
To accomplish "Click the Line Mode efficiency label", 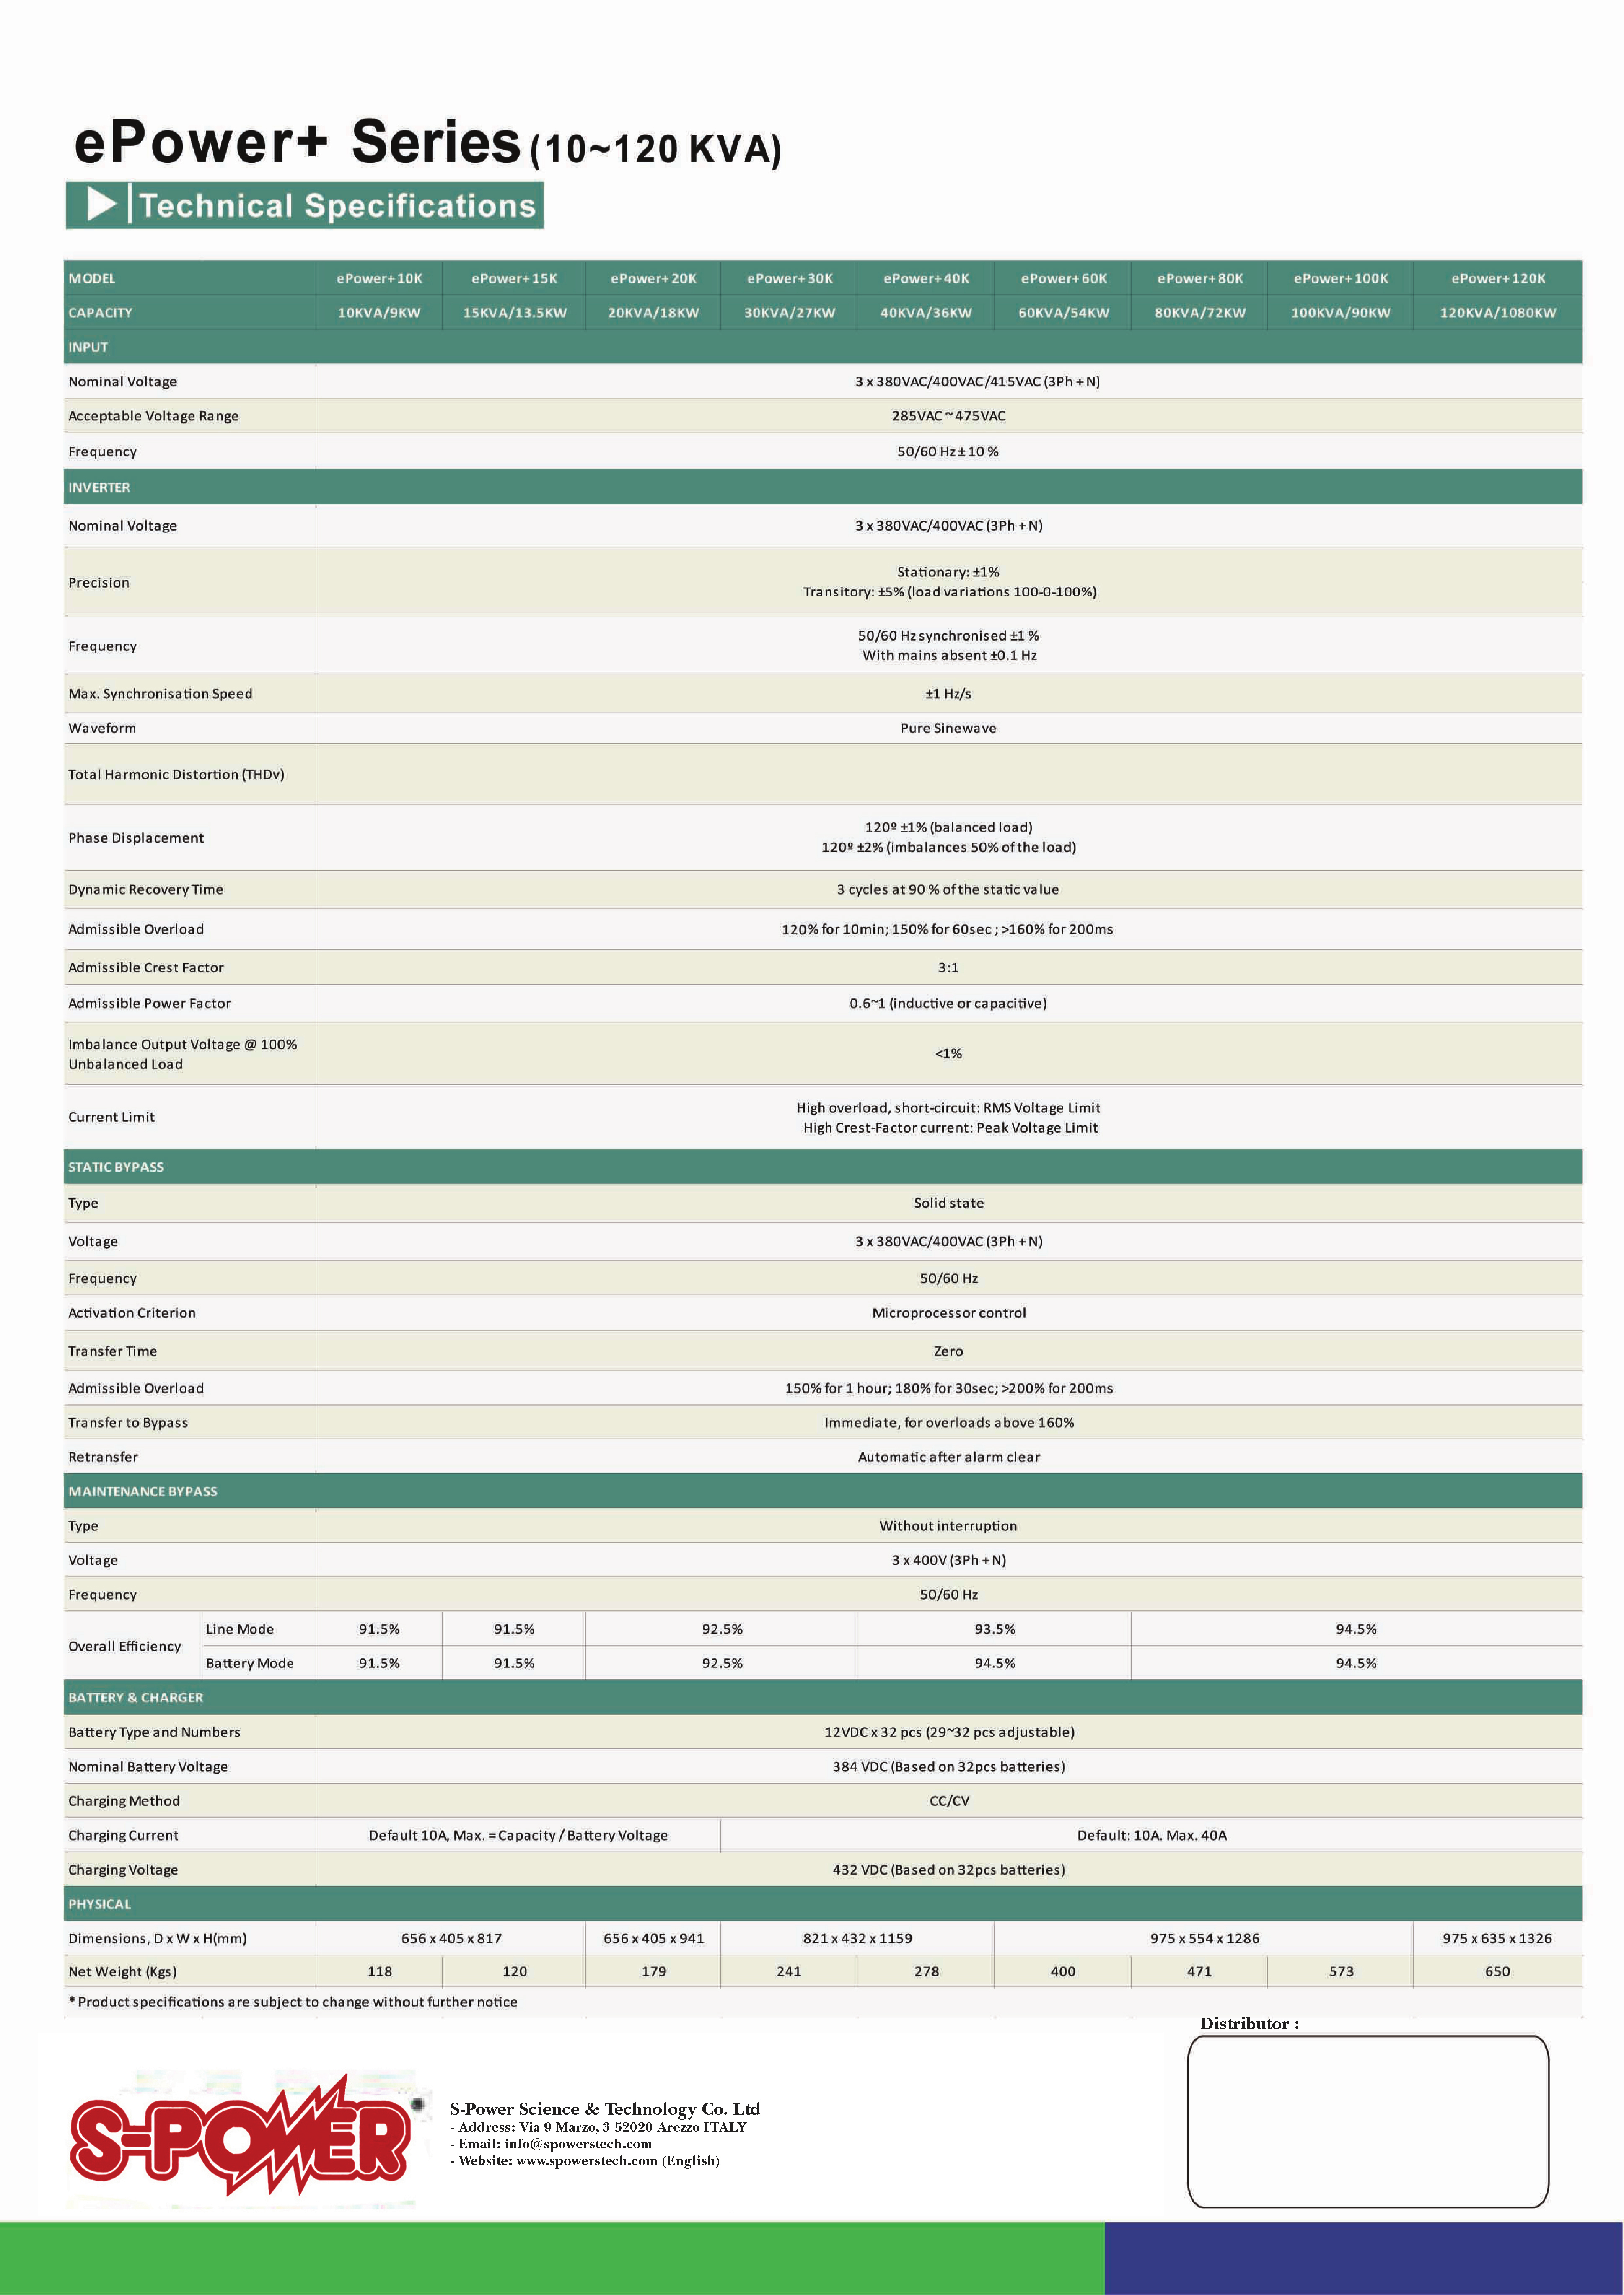I will click(240, 1629).
